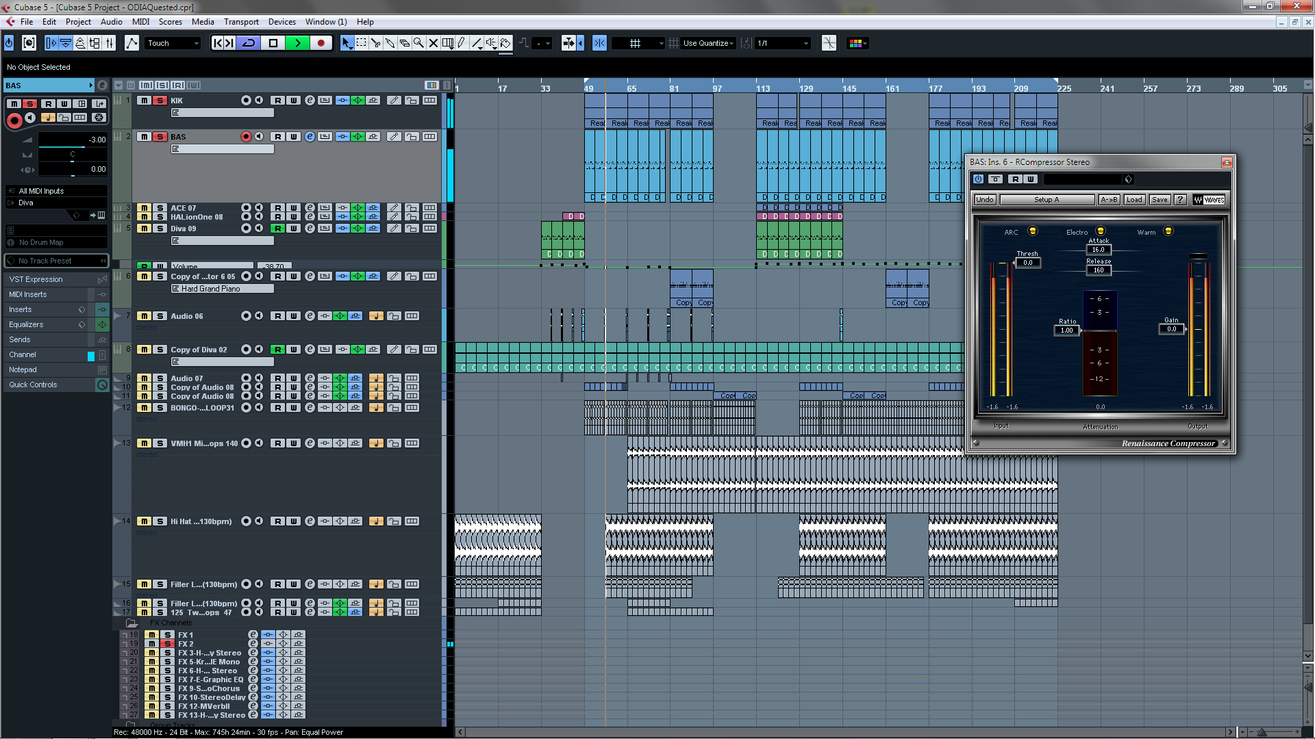Click the Split scissors tool
1315x739 pixels.
click(x=375, y=43)
